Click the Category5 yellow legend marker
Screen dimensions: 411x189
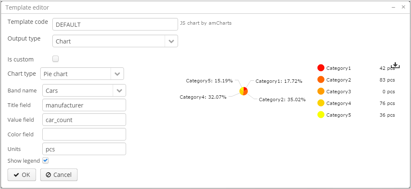coord(321,115)
